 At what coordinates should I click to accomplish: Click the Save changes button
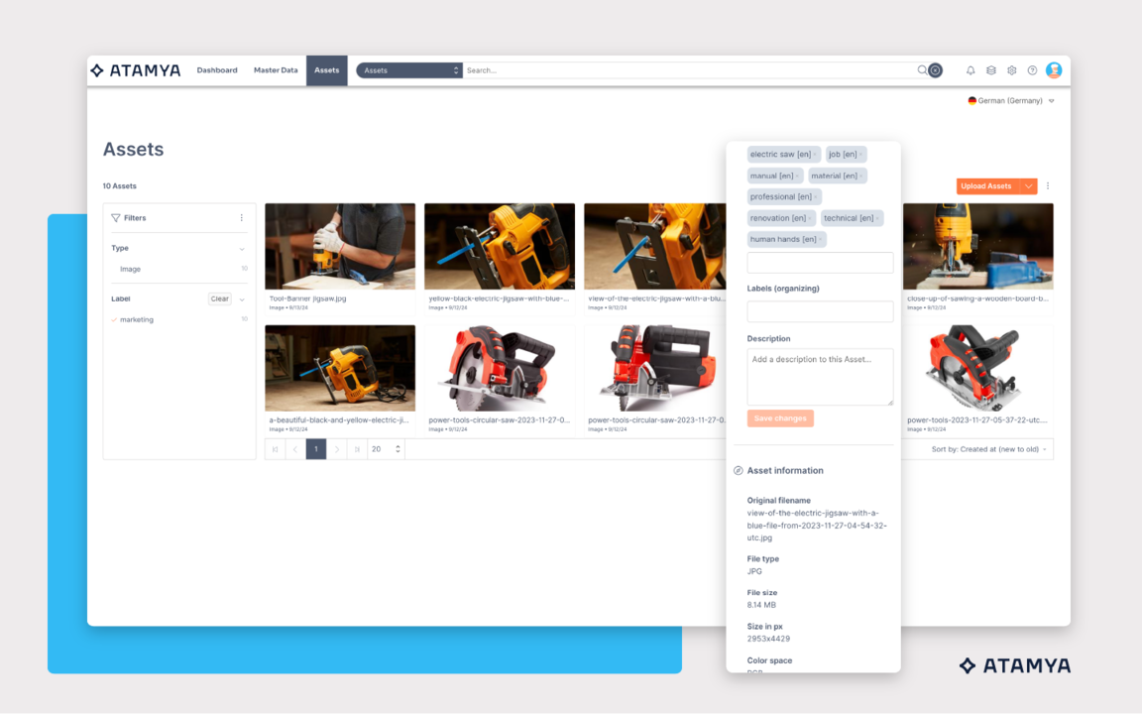pyautogui.click(x=780, y=418)
